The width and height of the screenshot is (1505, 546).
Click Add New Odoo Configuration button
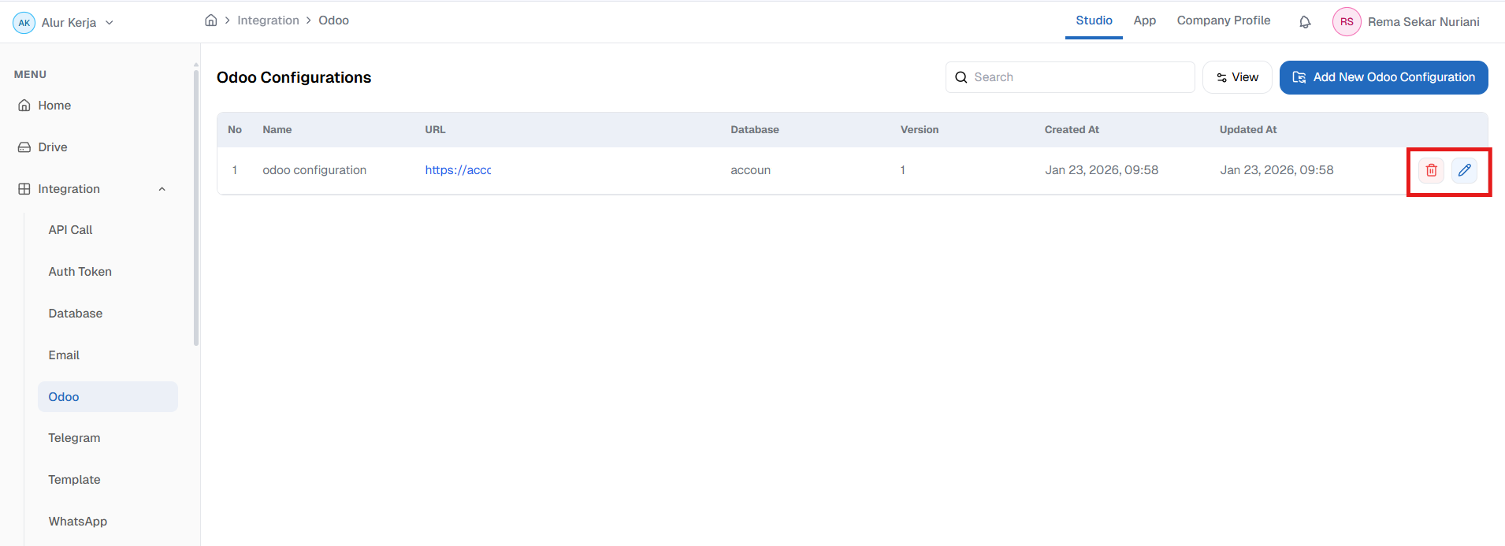tap(1384, 77)
